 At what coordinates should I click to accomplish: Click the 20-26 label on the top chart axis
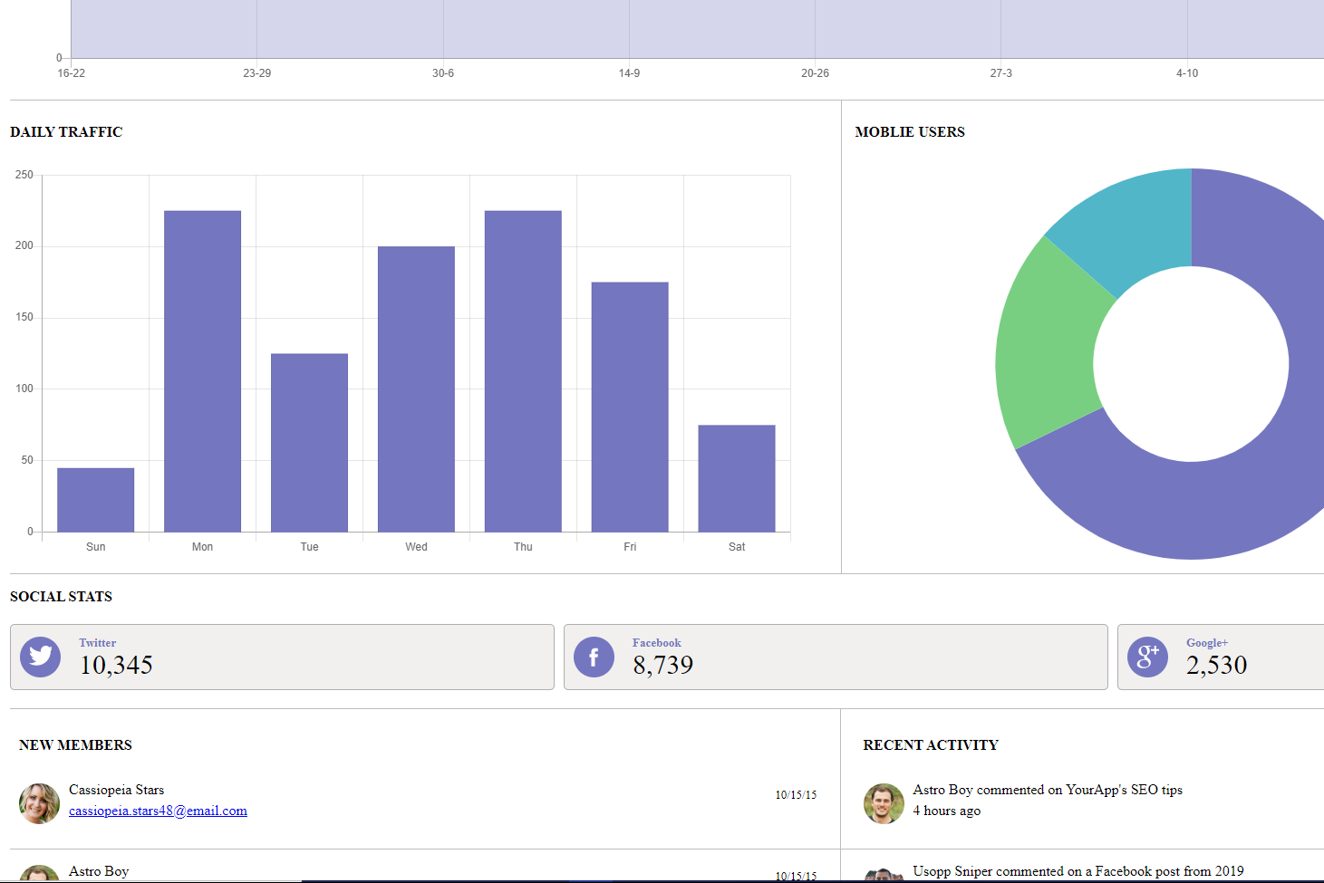pyautogui.click(x=816, y=73)
